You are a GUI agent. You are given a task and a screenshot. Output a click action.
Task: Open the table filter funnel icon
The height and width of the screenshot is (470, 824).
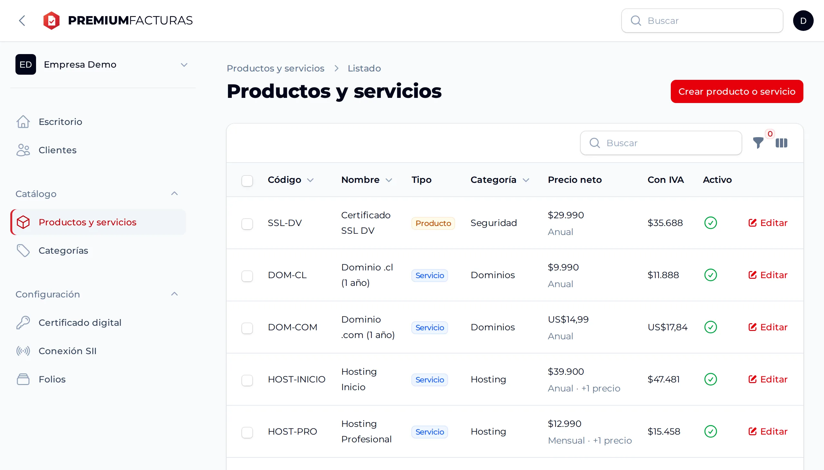[758, 143]
